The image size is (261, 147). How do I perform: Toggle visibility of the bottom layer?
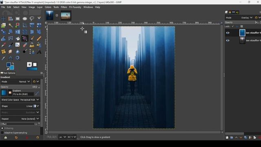pyautogui.click(x=228, y=40)
